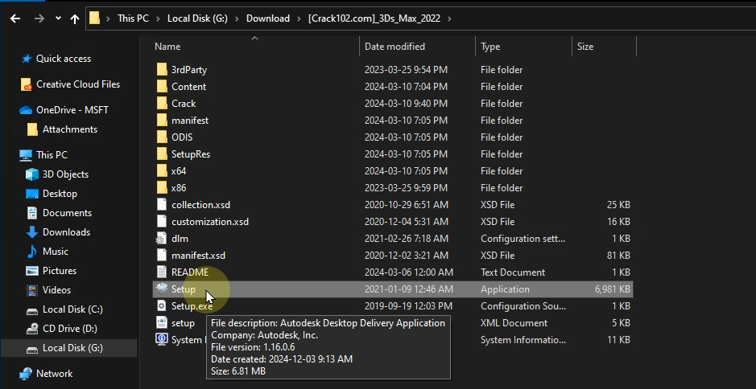The image size is (756, 389).
Task: Click the Back navigation arrow
Action: (x=14, y=18)
